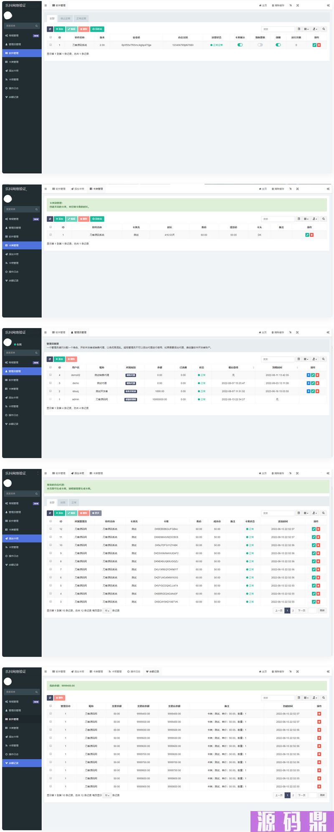Select all rows in 管理员管理 table header
This screenshot has height=832, width=334.
point(51,367)
